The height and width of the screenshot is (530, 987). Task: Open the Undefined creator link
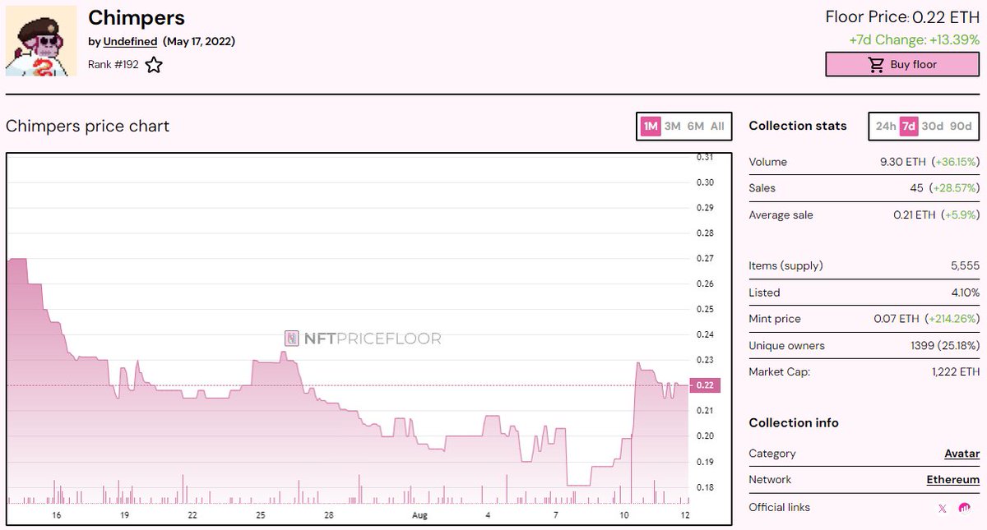(130, 41)
